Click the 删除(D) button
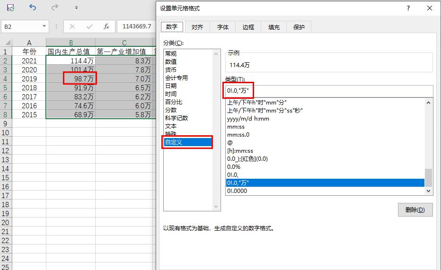The width and height of the screenshot is (441, 270). click(415, 210)
